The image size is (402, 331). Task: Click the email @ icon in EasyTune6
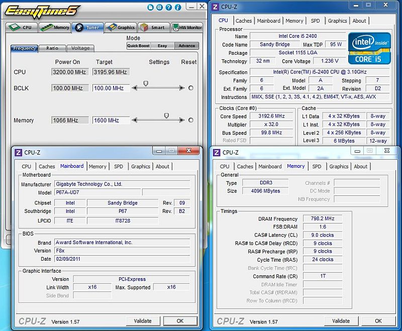(x=159, y=7)
